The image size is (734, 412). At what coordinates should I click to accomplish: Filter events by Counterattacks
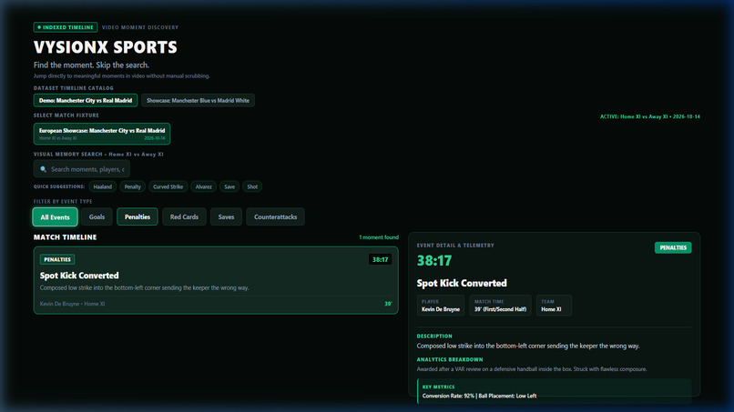point(275,217)
